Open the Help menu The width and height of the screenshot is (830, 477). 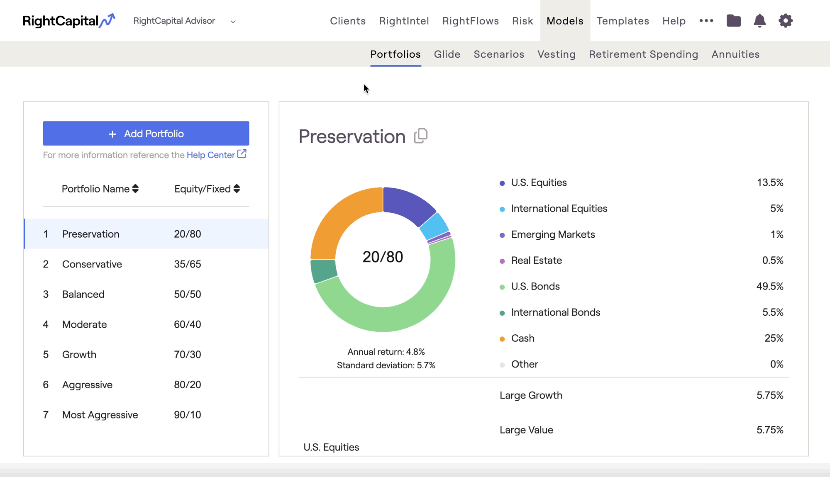[674, 21]
